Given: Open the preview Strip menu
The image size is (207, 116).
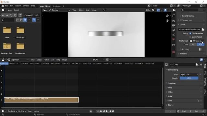Looking at the screenshot, I should click(87, 10).
